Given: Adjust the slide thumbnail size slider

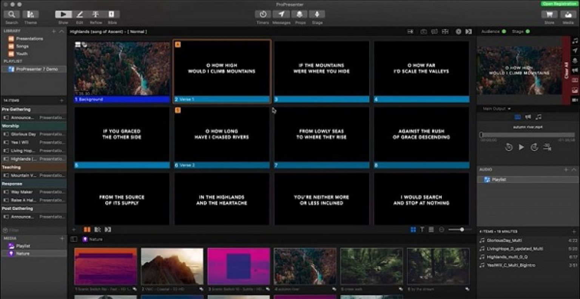Looking at the screenshot, I should click(x=461, y=229).
